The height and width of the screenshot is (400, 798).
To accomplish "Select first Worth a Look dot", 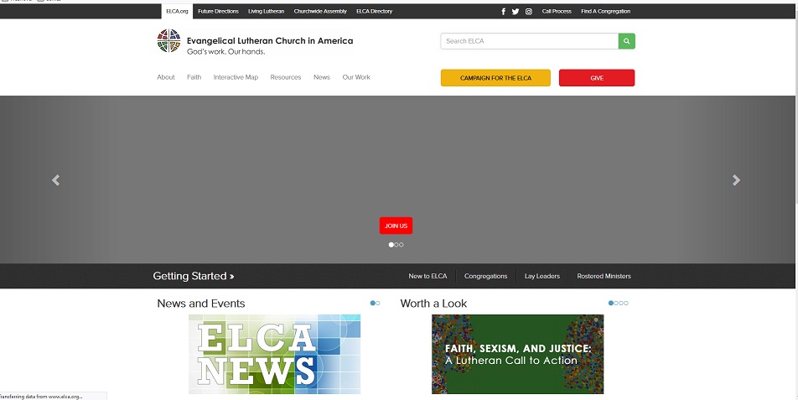I will (x=611, y=303).
